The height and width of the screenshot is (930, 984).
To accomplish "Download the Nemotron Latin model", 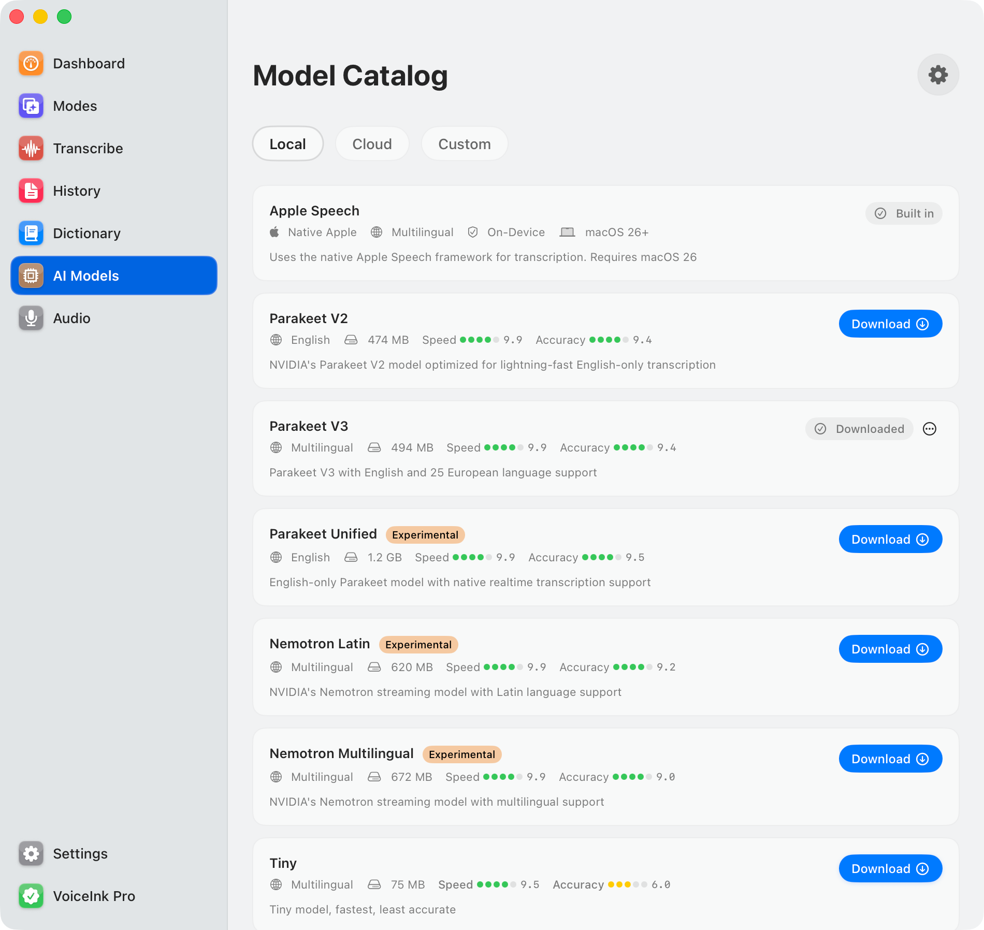I will tap(890, 649).
